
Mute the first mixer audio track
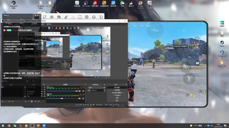point(80,91)
